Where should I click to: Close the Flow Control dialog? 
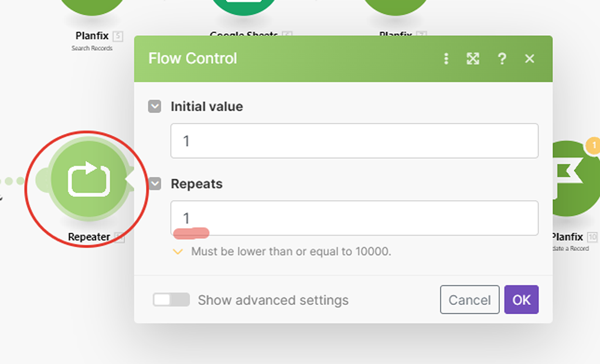(530, 59)
